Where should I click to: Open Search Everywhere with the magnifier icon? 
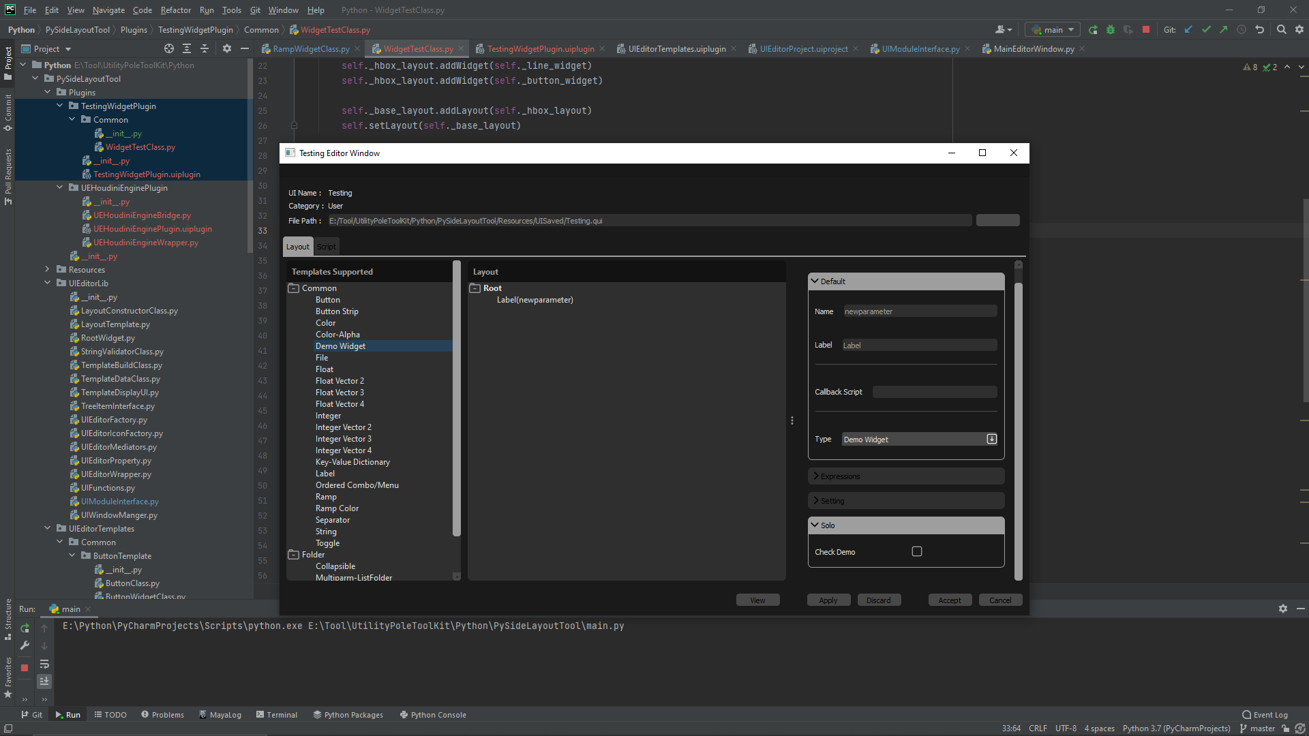click(1281, 29)
